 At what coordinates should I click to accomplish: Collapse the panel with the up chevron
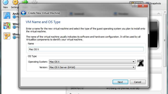pyautogui.click(x=159, y=14)
